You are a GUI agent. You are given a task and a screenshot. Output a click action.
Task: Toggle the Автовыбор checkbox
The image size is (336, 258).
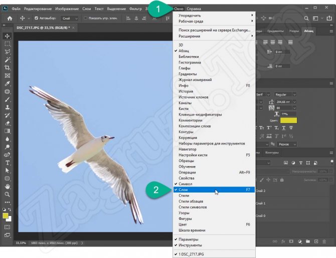[36, 18]
